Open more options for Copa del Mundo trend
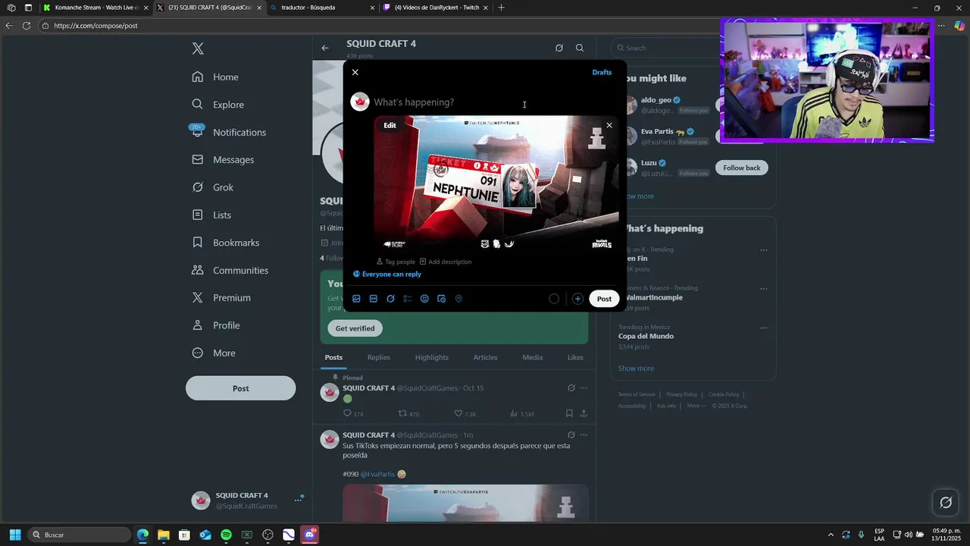This screenshot has height=546, width=970. coord(763,328)
